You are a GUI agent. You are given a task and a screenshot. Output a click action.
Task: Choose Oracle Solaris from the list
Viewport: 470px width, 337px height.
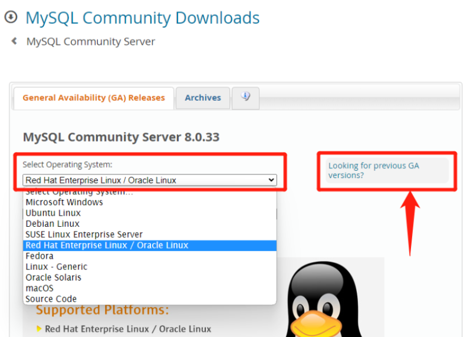pyautogui.click(x=150, y=277)
